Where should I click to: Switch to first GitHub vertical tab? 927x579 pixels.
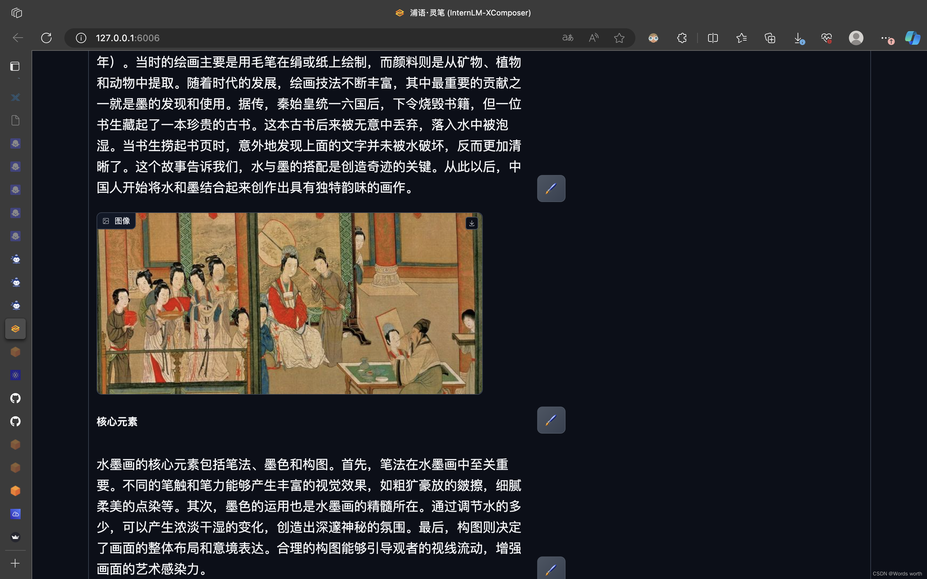coord(15,398)
